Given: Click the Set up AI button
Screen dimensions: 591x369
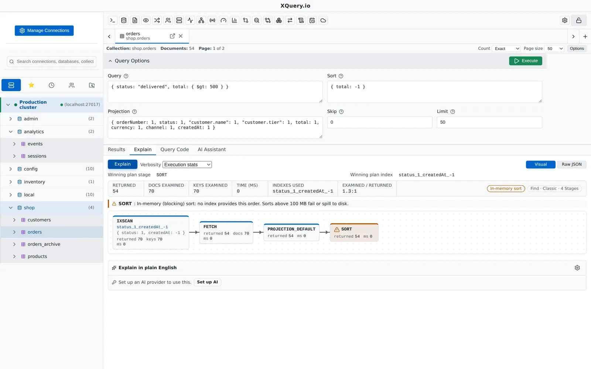Looking at the screenshot, I should 207,282.
